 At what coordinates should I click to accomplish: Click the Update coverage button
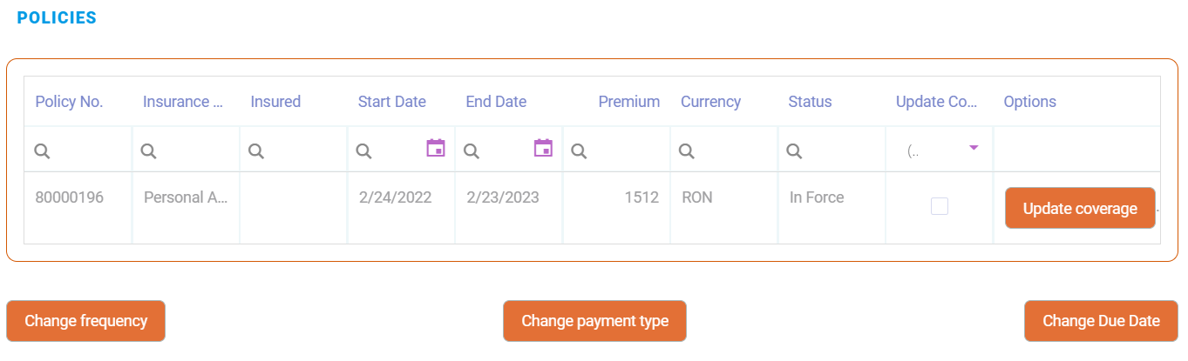click(x=1080, y=209)
